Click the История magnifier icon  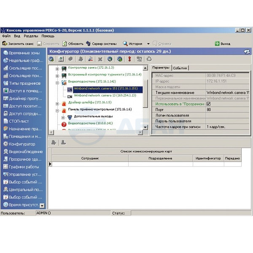125,43
